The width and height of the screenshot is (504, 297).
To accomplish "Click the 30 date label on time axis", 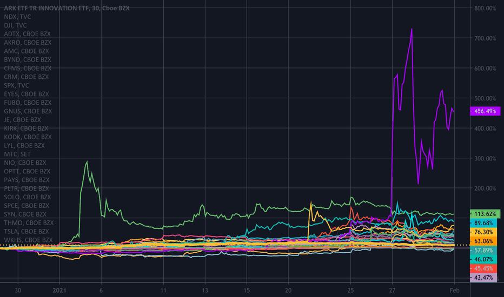I will click(x=18, y=291).
